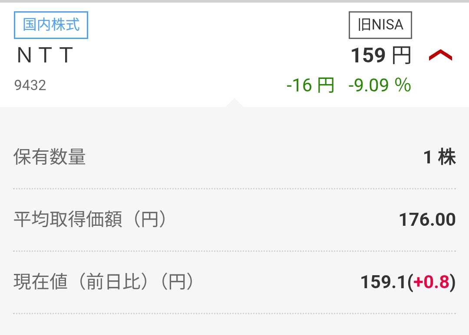Collapse NTT details with the red chevron
This screenshot has height=335, width=469.
440,55
